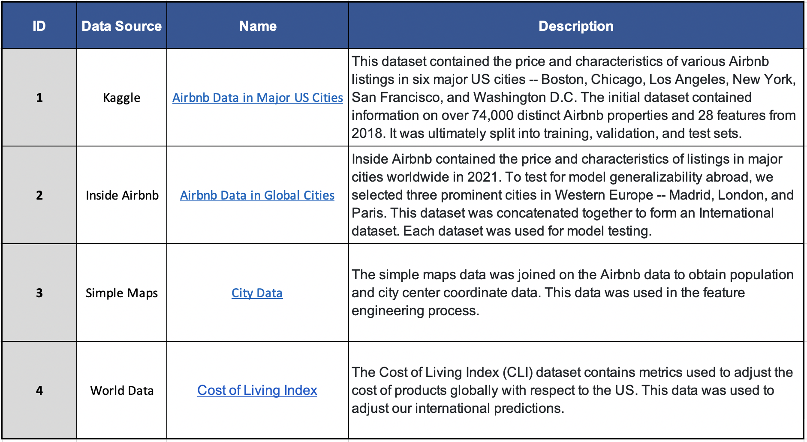Select the ID column header
The width and height of the screenshot is (807, 442).
tap(39, 26)
